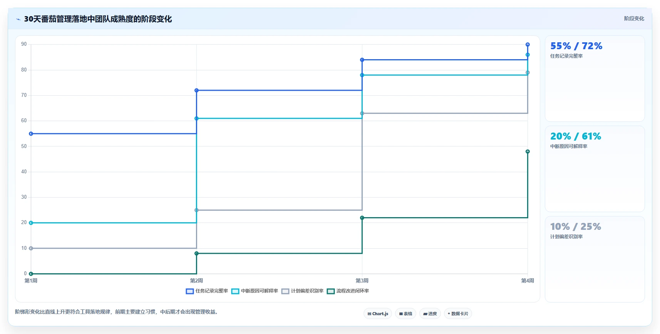This screenshot has width=660, height=334.
Task: Open the 55% / 72% task record card
Action: [x=595, y=79]
